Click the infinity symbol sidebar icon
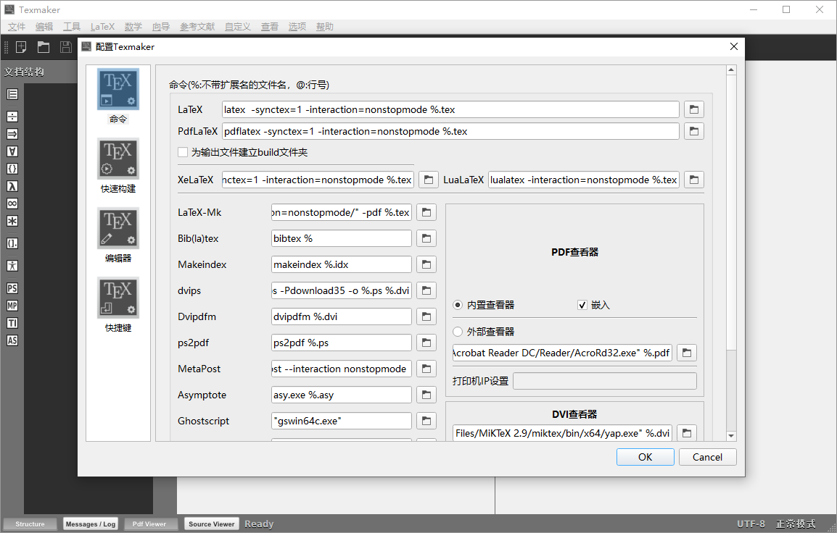 (12, 203)
